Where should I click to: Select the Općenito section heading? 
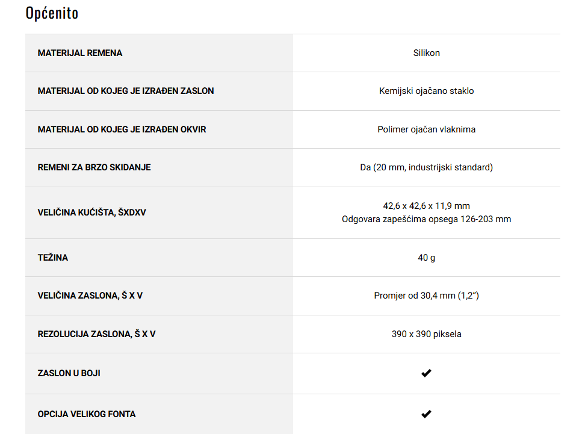pos(52,13)
